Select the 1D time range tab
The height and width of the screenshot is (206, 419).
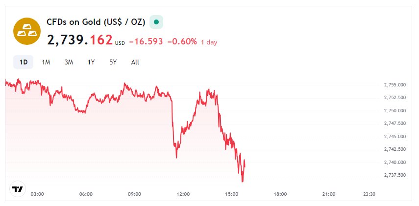pyautogui.click(x=23, y=62)
